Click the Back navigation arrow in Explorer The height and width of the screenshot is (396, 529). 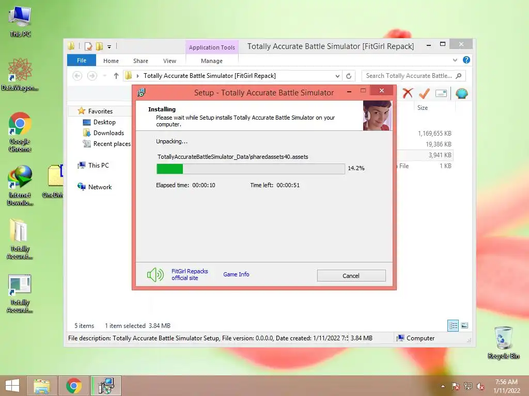[77, 76]
